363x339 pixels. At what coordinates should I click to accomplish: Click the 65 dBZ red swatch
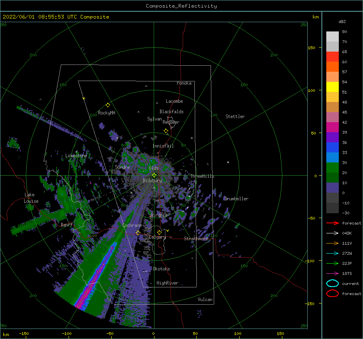(332, 56)
